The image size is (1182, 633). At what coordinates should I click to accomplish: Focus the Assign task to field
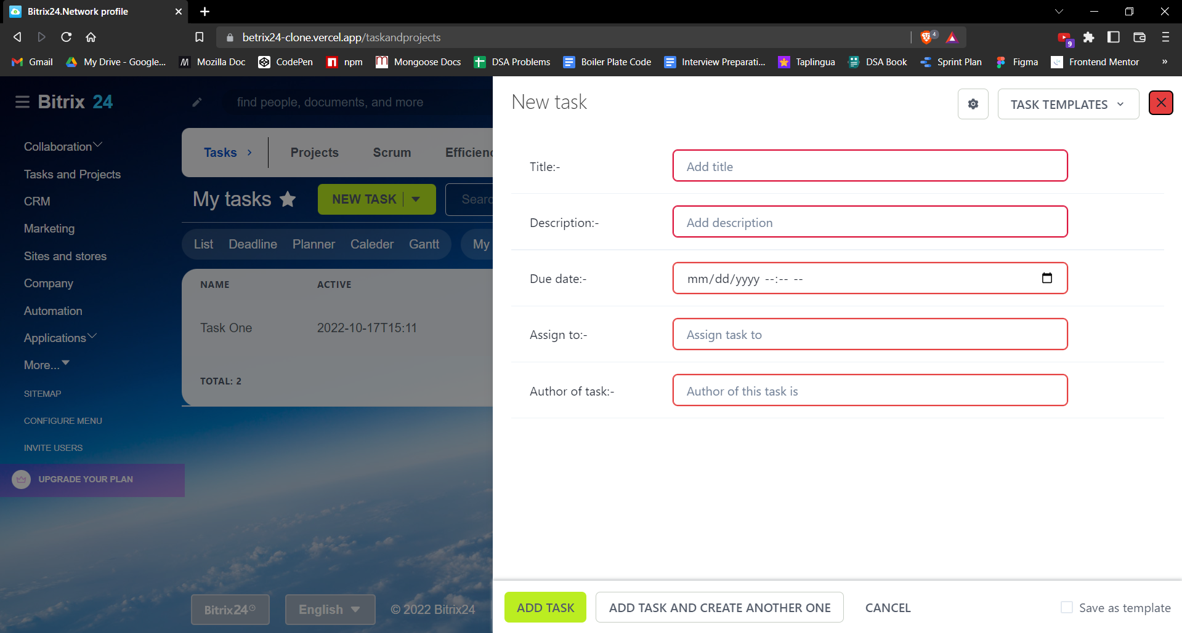pos(870,334)
